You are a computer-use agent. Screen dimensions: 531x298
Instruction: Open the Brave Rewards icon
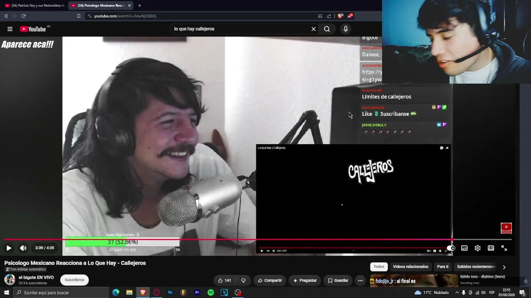click(350, 16)
